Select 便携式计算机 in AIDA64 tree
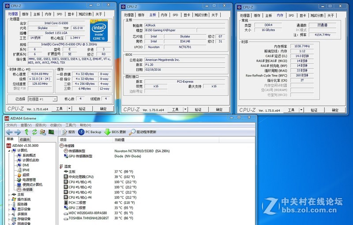 point(32,185)
